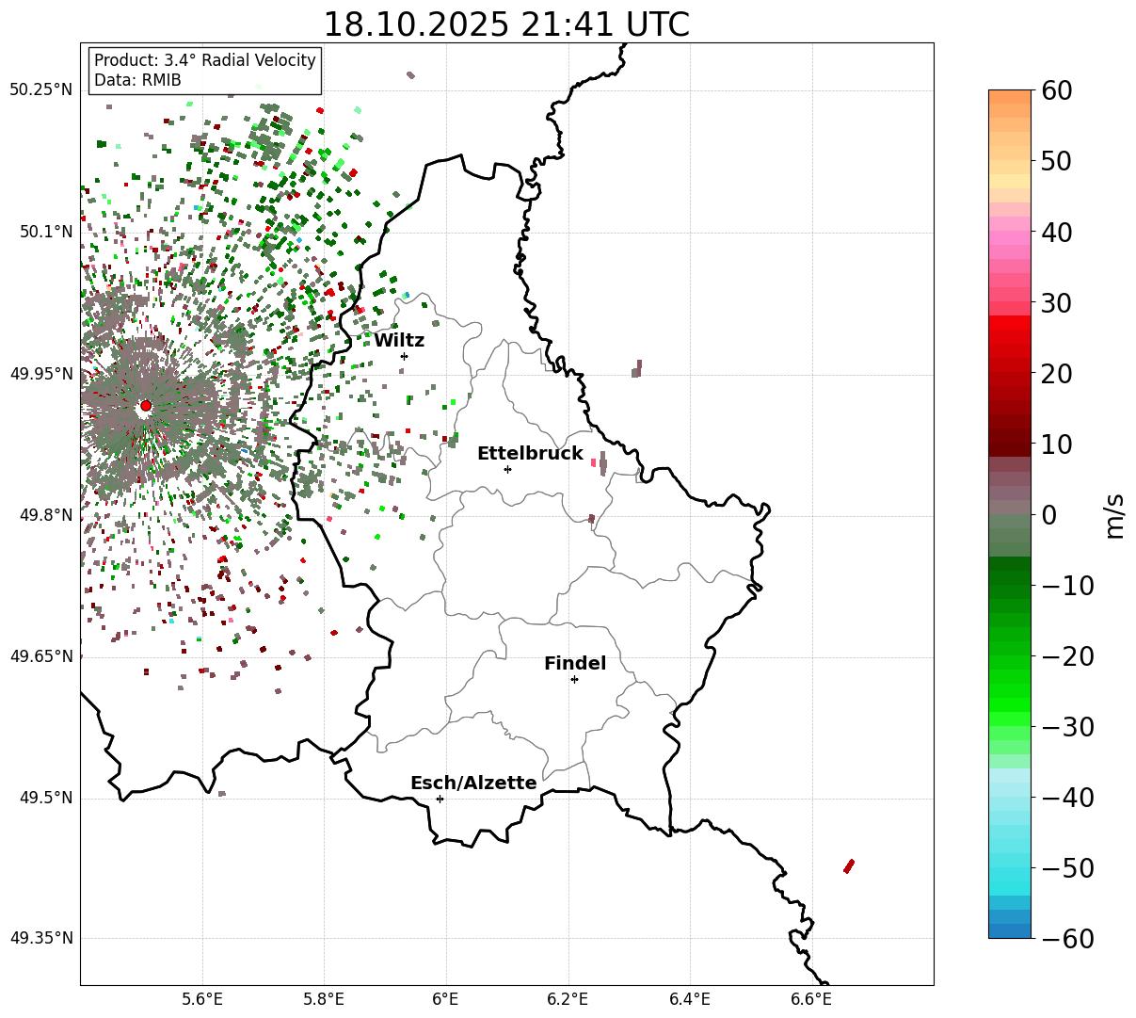
Task: Click the 6.6°E longitude label
Action: point(810,998)
